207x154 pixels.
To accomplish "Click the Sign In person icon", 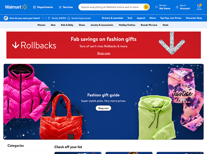I will 177,7.
